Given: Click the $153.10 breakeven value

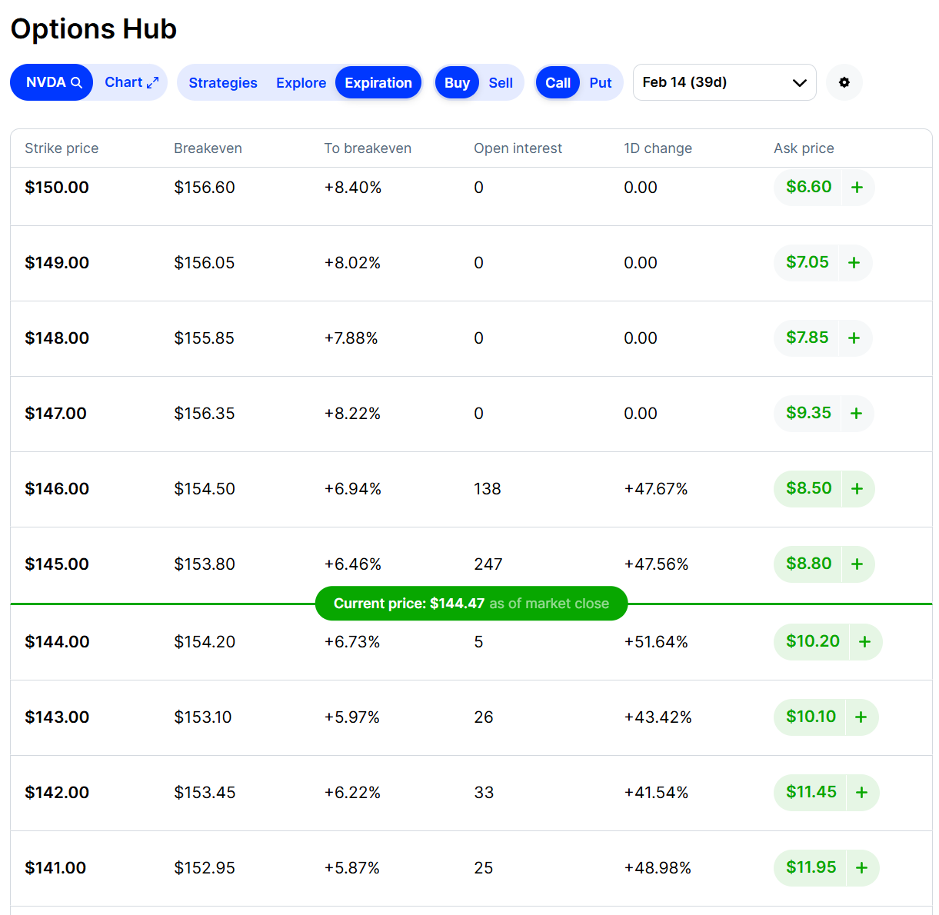Looking at the screenshot, I should 203,717.
